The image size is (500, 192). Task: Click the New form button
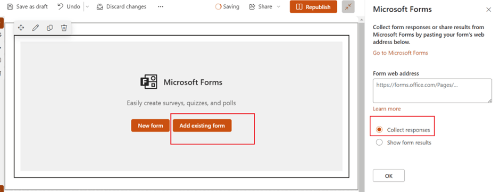coord(151,126)
